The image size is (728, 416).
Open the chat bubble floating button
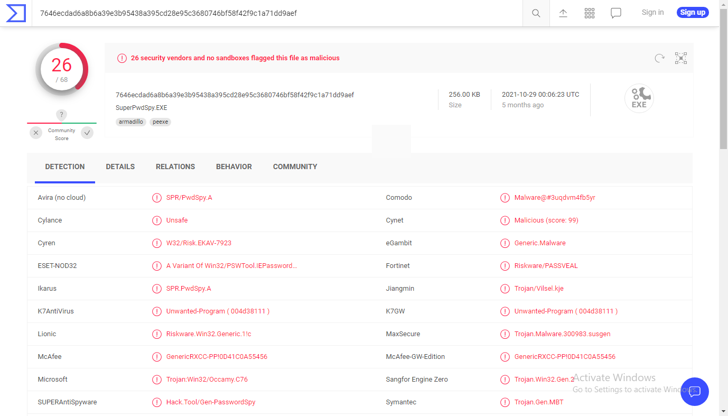point(695,392)
